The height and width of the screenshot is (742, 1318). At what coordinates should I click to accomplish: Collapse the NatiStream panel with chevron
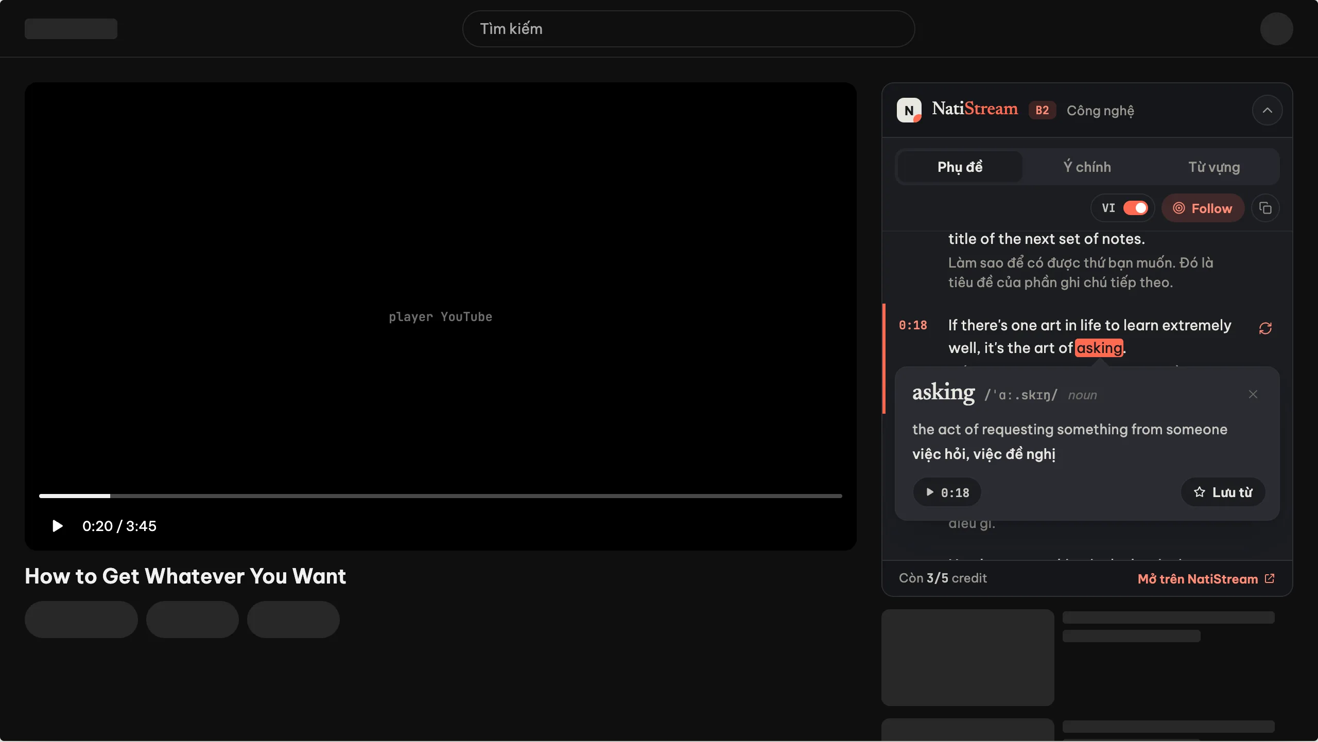[1267, 110]
